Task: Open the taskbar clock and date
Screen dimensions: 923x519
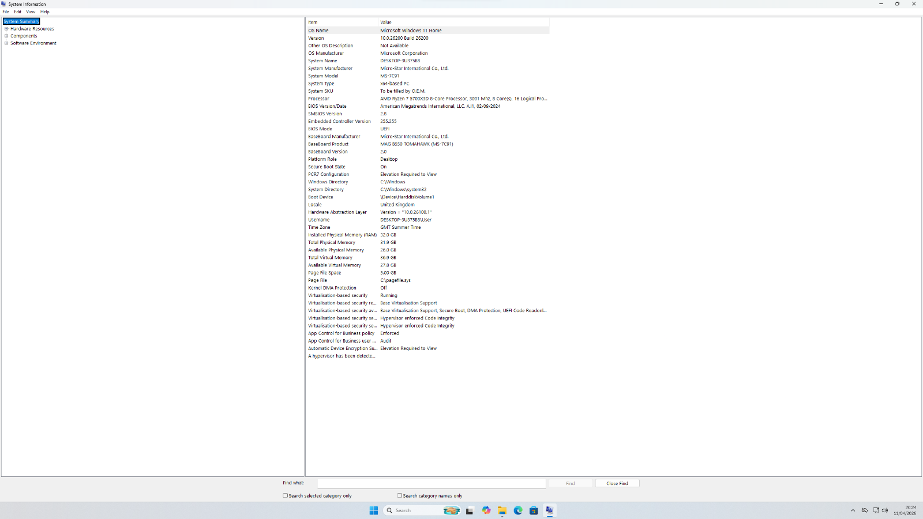Action: [905, 510]
